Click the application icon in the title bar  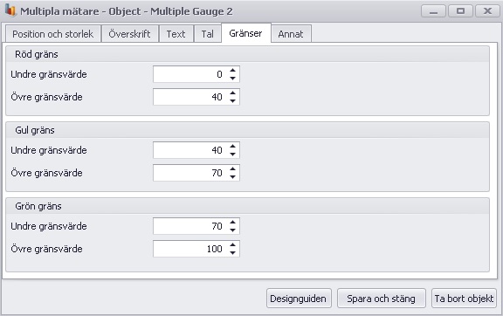pyautogui.click(x=10, y=10)
